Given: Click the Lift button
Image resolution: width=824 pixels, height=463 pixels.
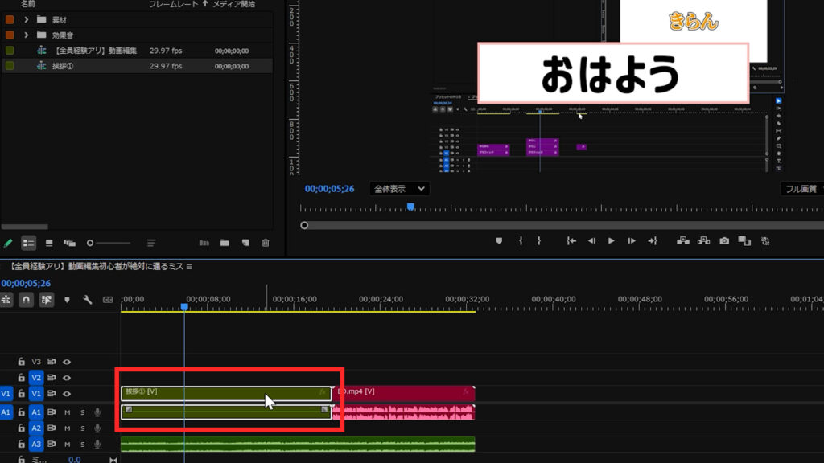Looking at the screenshot, I should [683, 241].
